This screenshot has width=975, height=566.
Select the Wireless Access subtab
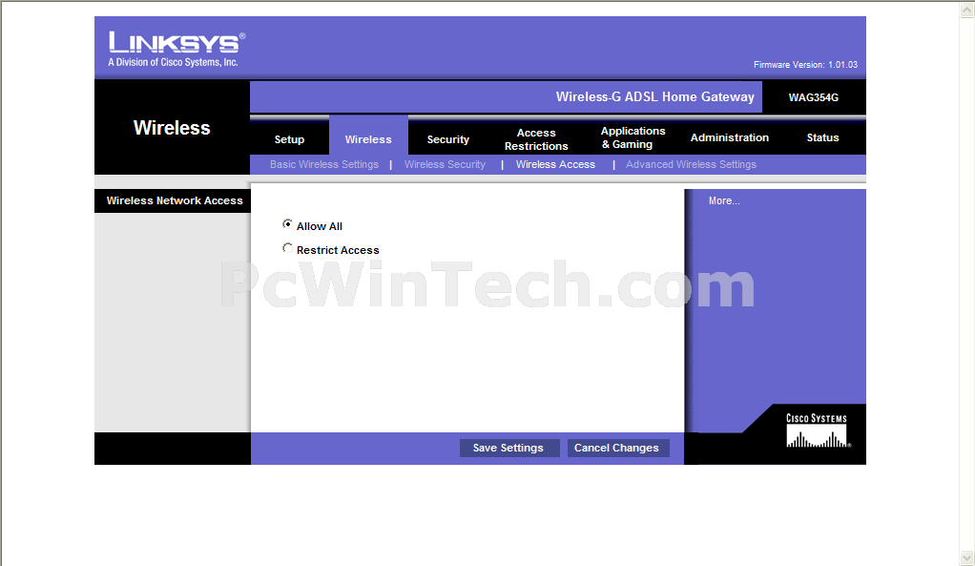click(555, 164)
